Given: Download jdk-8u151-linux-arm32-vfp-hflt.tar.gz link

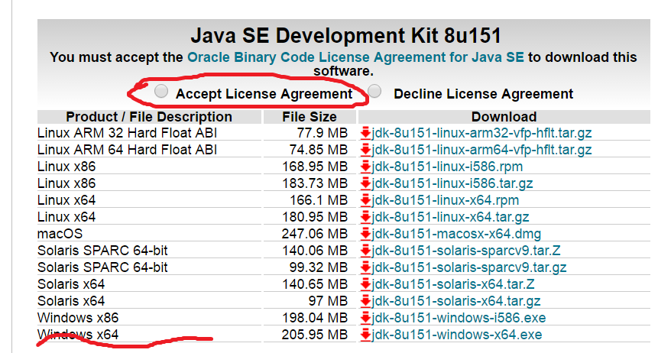Looking at the screenshot, I should 481,133.
